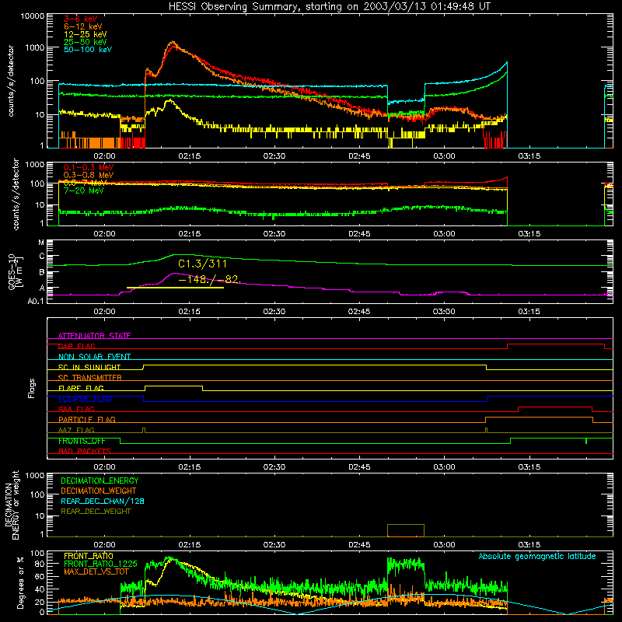Viewport: 622px width, 622px height.
Task: Click the 03:00 time tick below the Flags panel
Action: (444, 467)
